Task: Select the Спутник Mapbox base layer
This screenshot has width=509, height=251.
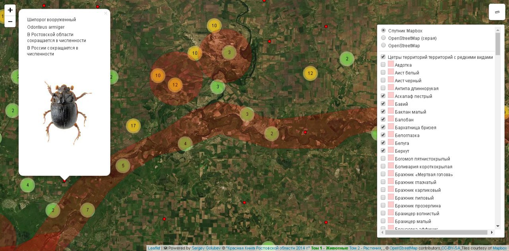Action: point(383,31)
